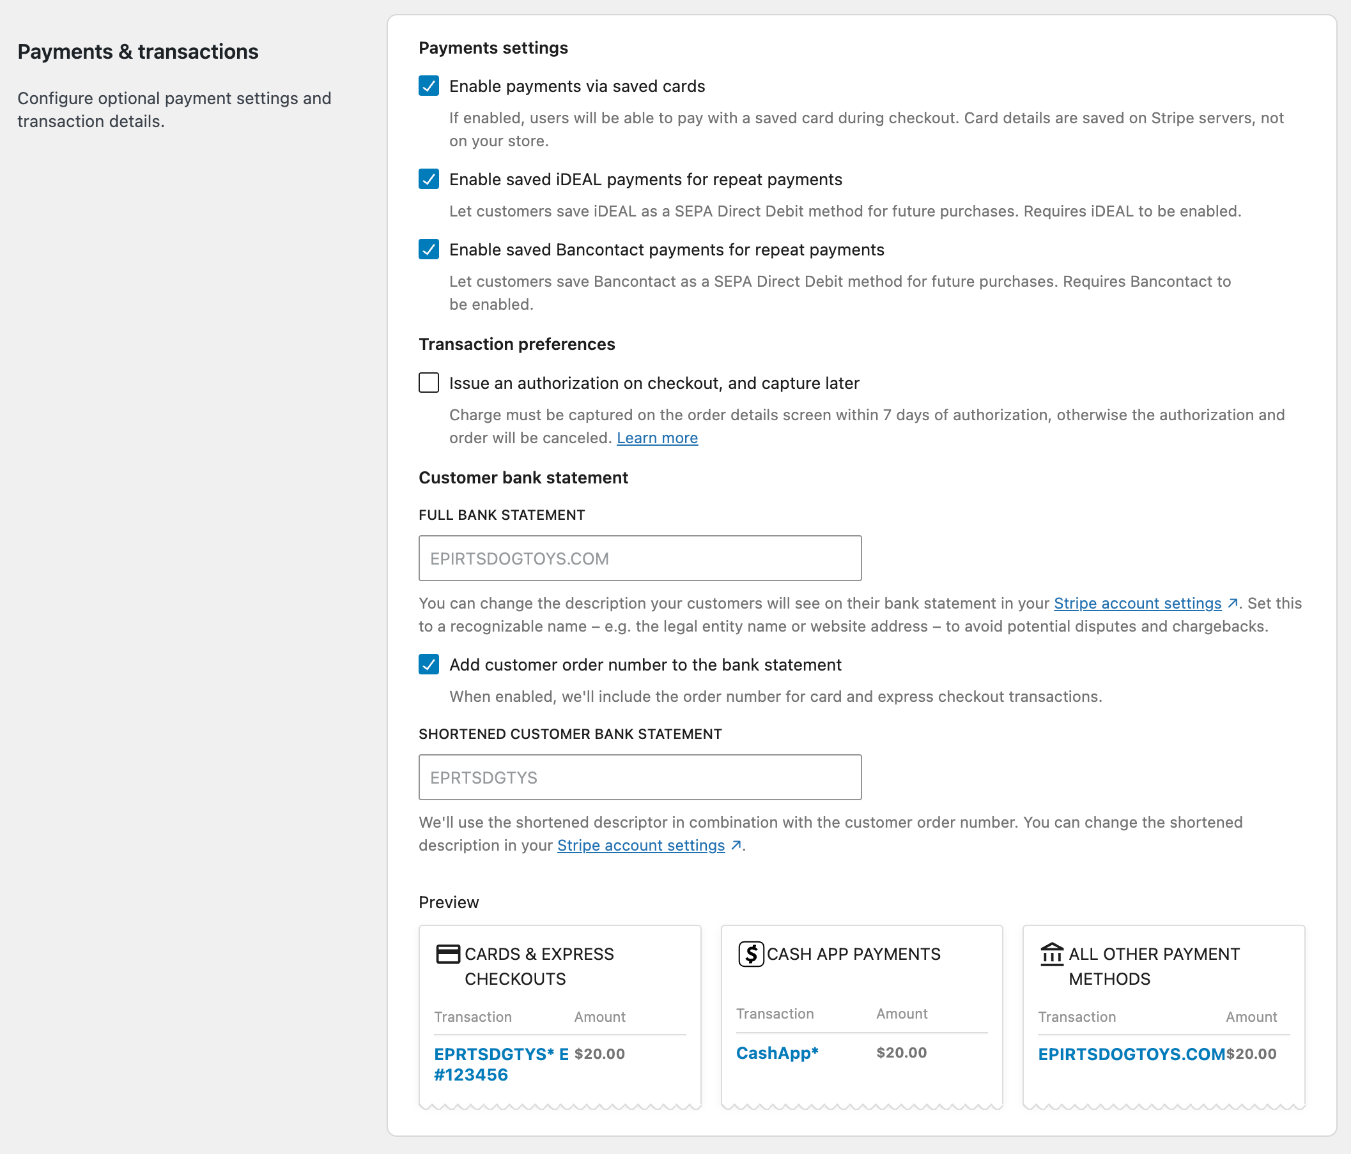Viewport: 1351px width, 1154px height.
Task: Click the All Other Payment Methods heading
Action: point(1154,966)
